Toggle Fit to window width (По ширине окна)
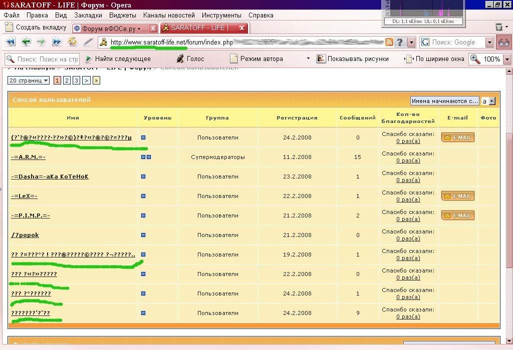 click(409, 58)
